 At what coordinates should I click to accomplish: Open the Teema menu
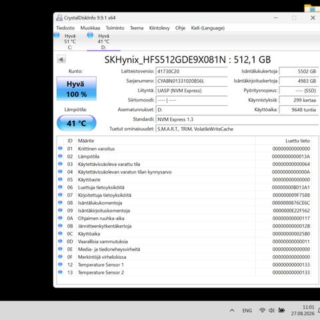[137, 28]
